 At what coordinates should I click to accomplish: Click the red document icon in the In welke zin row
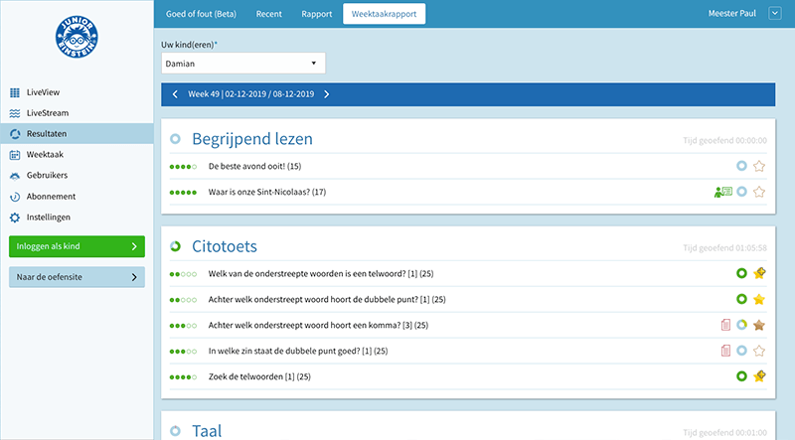725,351
